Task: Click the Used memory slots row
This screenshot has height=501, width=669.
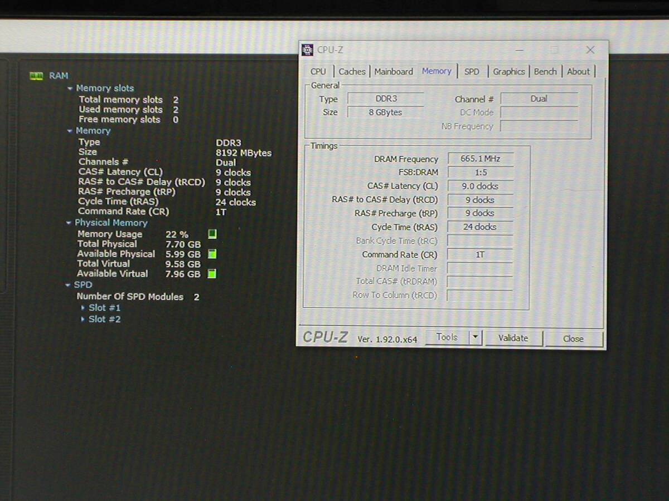Action: [x=129, y=110]
